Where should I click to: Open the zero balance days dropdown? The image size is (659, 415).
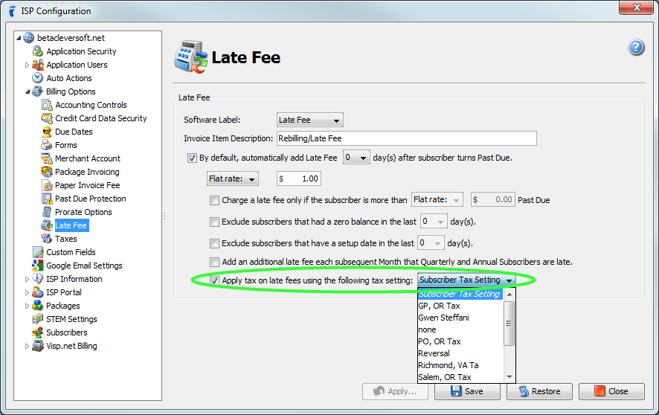434,222
